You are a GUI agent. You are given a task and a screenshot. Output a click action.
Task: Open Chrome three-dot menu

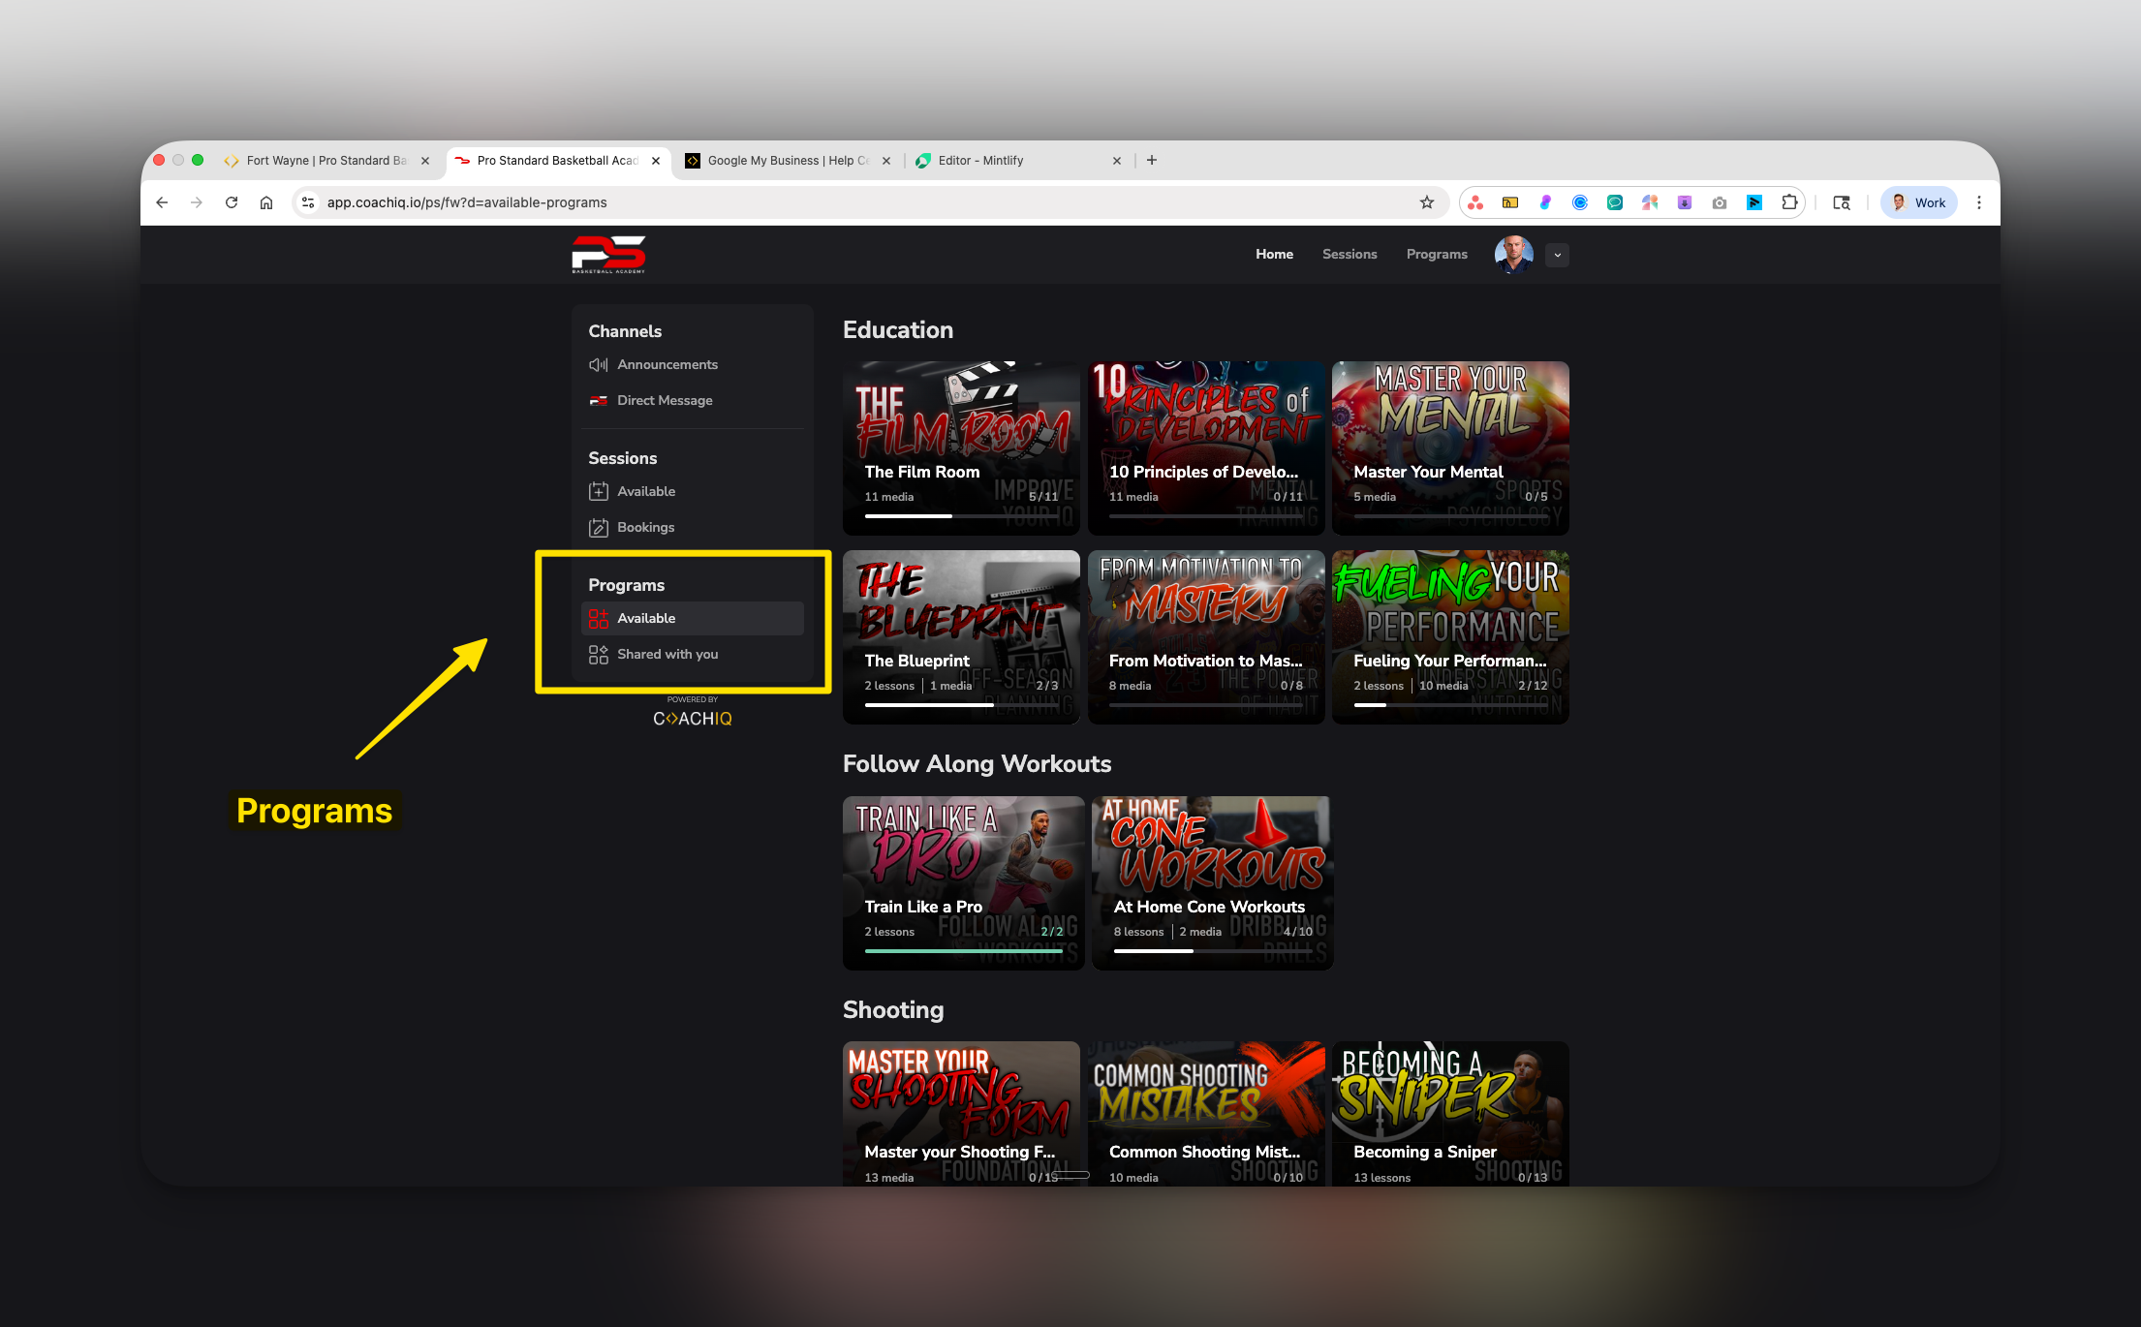pyautogui.click(x=1979, y=202)
